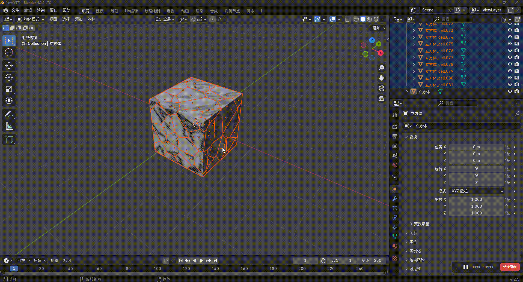This screenshot has width=523, height=282.
Task: Switch to the UV编辑 workspace tab
Action: tap(131, 11)
